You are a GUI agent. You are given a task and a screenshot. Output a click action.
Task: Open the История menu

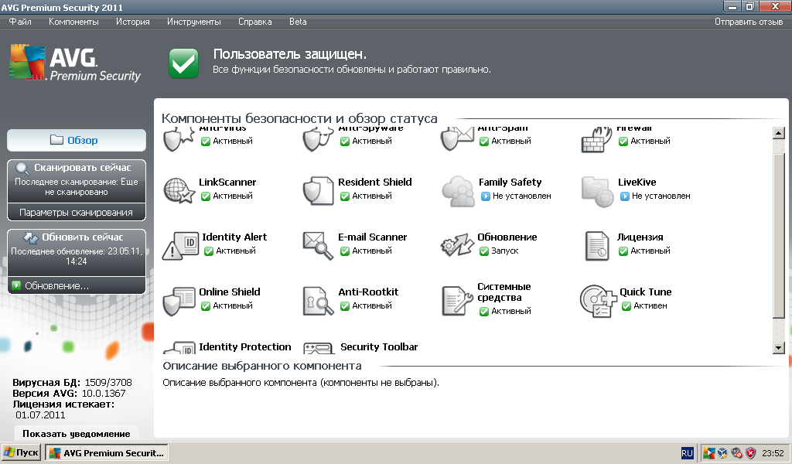133,22
